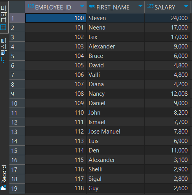Click the ABC type icon beside FIRST_NAME
This screenshot has height=195, width=192.
(x=92, y=6)
